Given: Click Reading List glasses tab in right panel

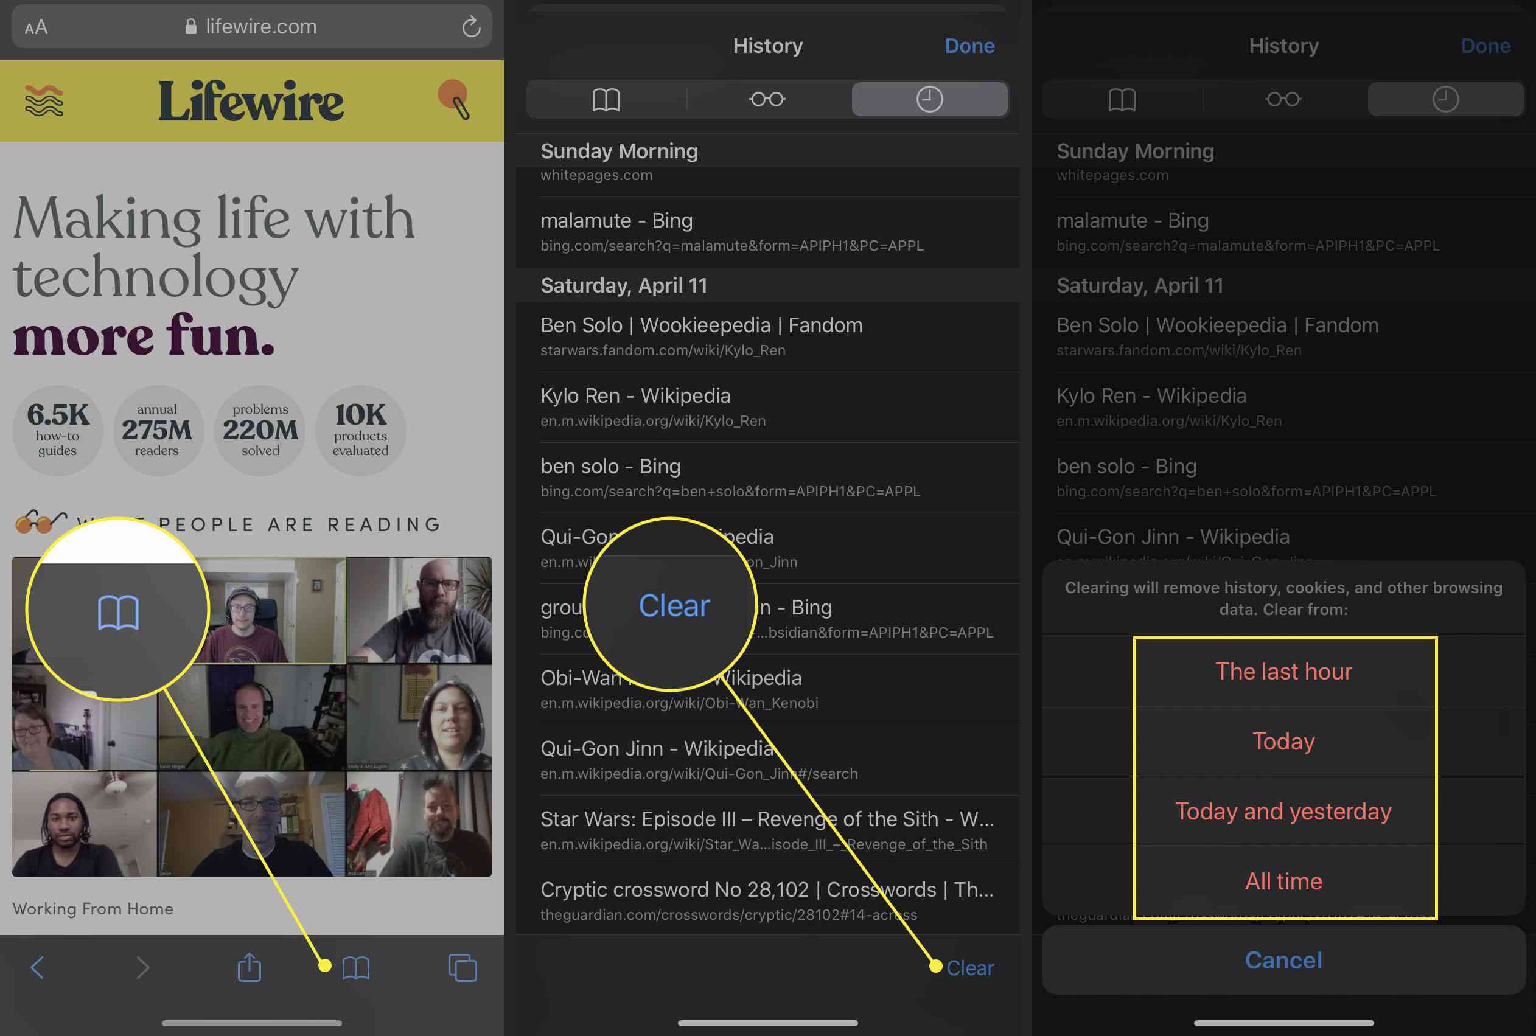Looking at the screenshot, I should tap(1283, 99).
